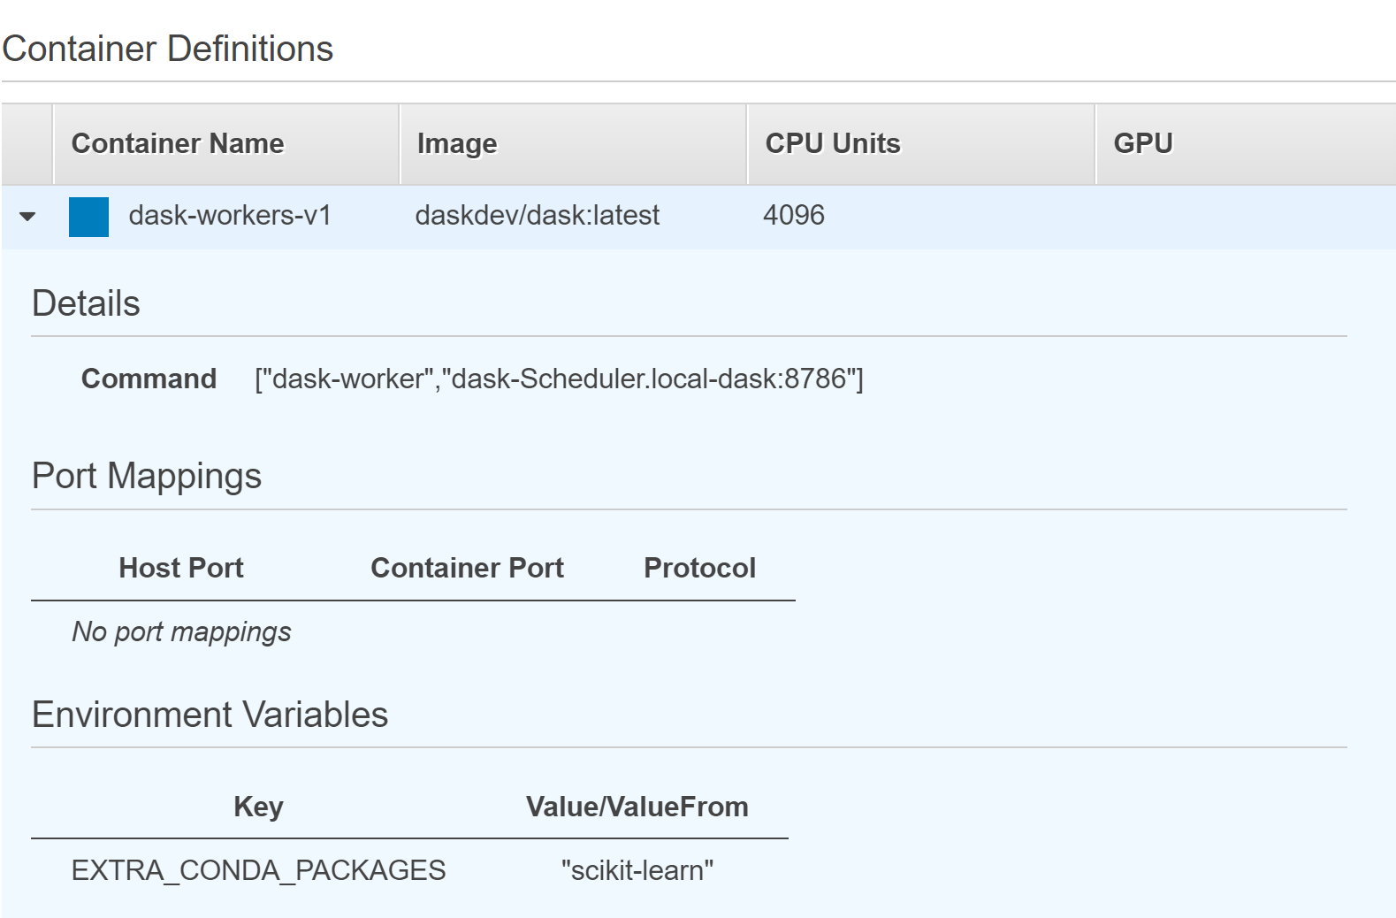Click the 4096 CPU units value
The image size is (1396, 918).
793,215
